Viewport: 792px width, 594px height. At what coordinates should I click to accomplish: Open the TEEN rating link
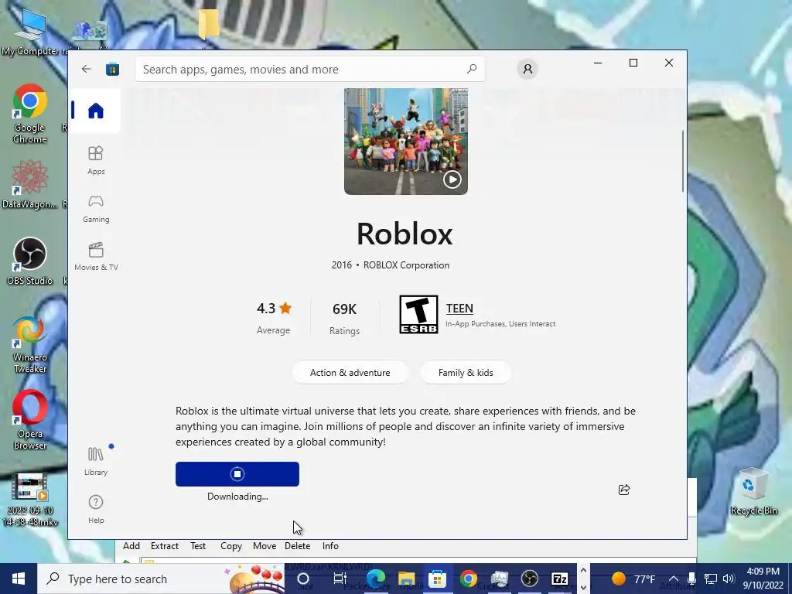coord(459,308)
